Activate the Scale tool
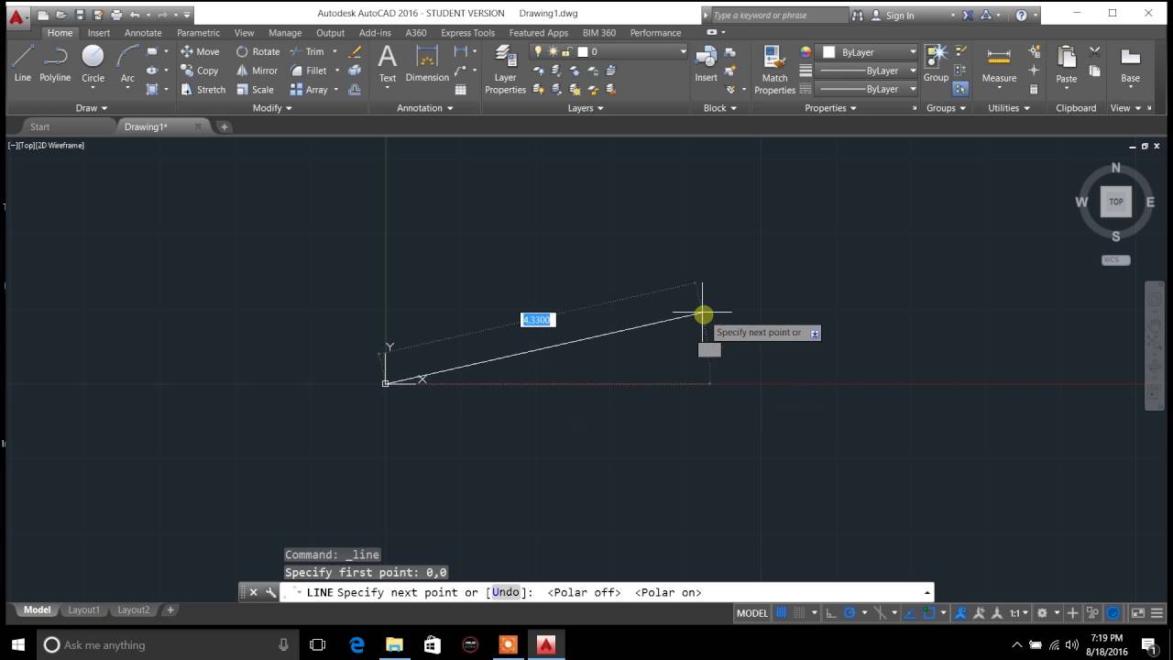The image size is (1173, 660). (x=255, y=90)
